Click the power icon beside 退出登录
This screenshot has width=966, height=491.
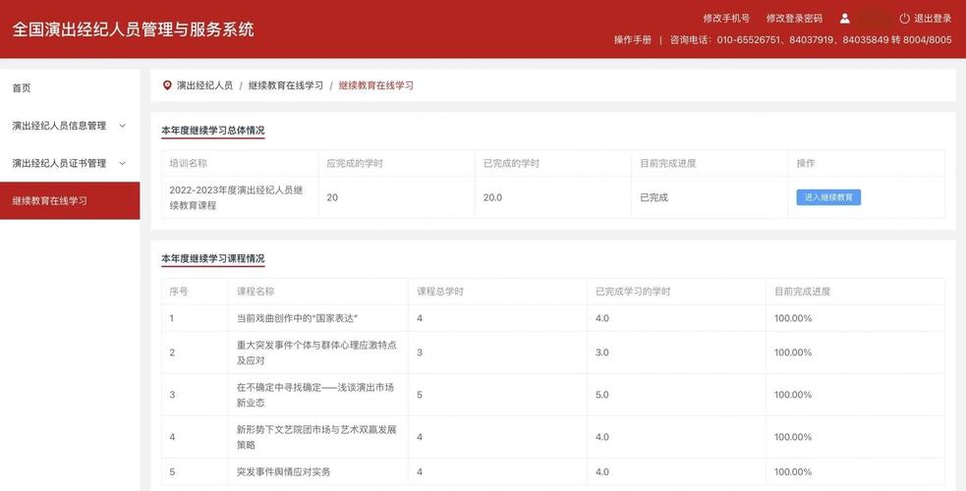pos(904,19)
